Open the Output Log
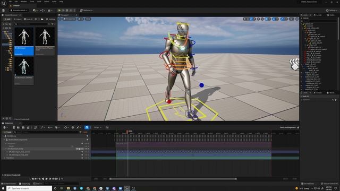The width and height of the screenshot is (340, 191). (24, 184)
